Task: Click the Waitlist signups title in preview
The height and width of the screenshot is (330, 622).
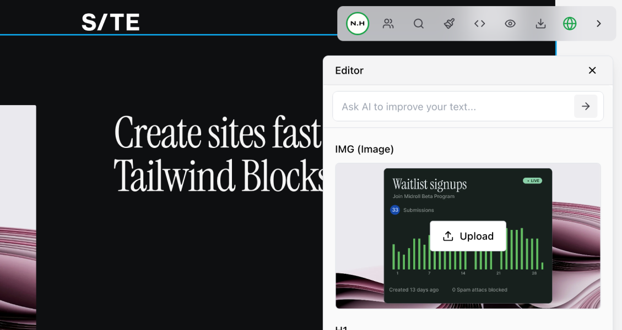Action: 430,185
